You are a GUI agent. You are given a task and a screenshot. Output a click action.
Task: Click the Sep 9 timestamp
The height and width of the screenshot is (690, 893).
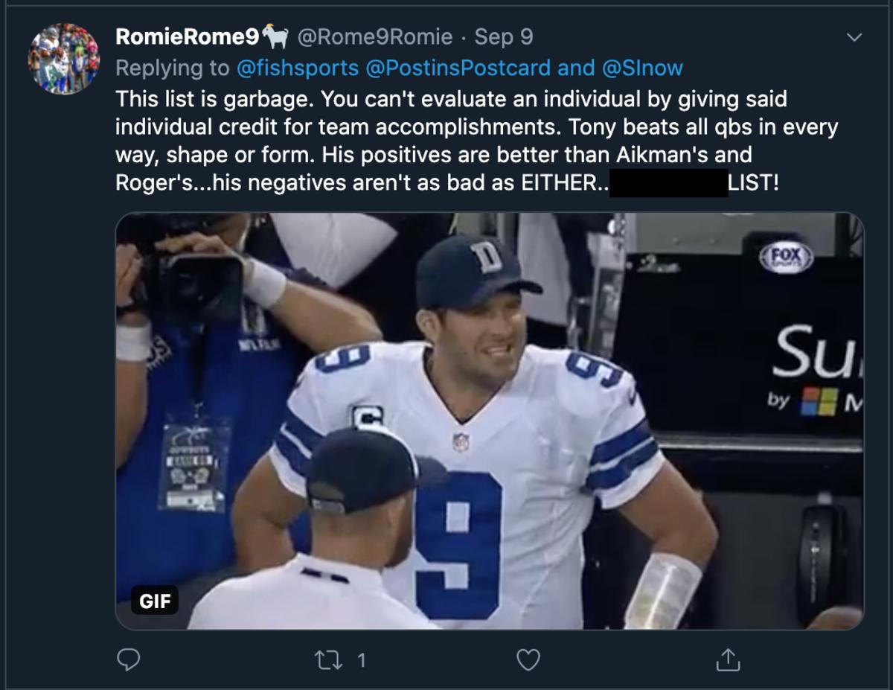coord(504,36)
